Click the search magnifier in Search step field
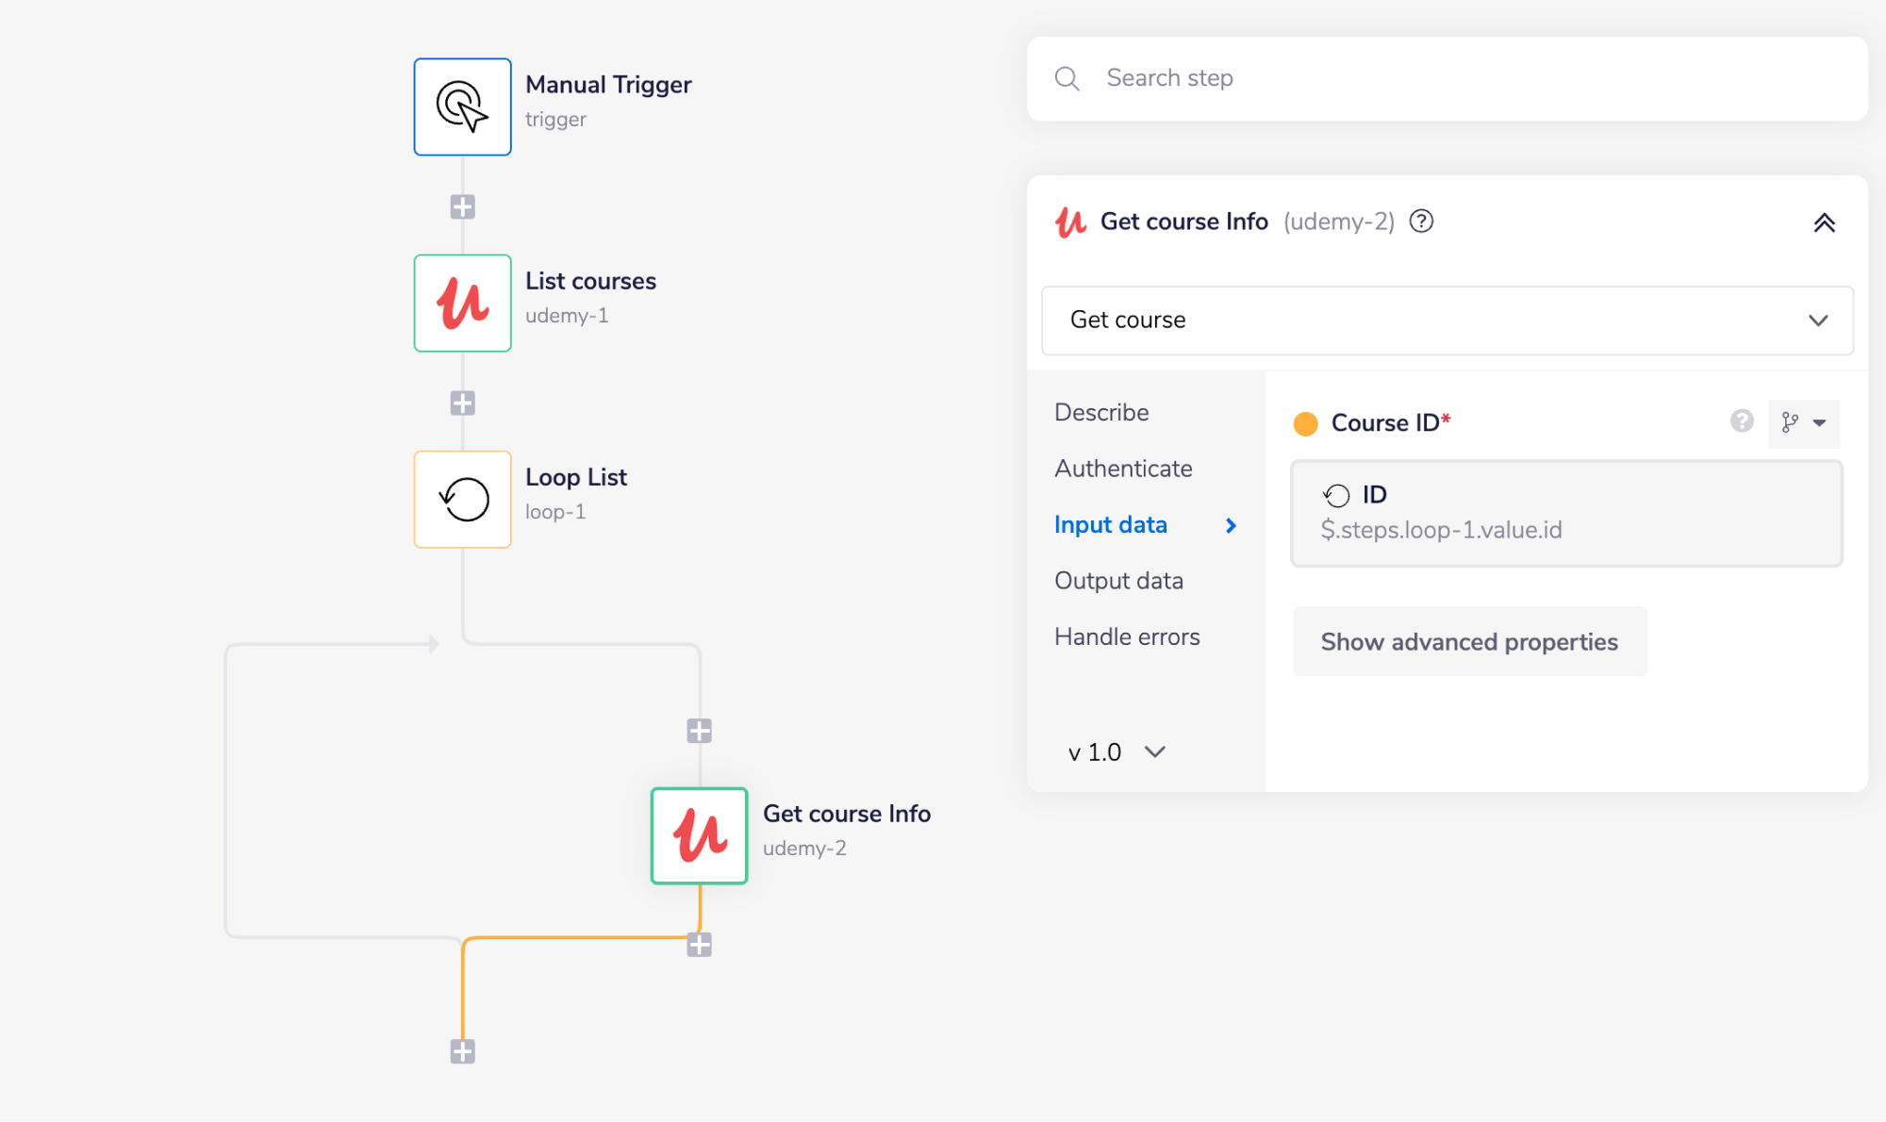Screen dimensions: 1886x1122 (1067, 78)
